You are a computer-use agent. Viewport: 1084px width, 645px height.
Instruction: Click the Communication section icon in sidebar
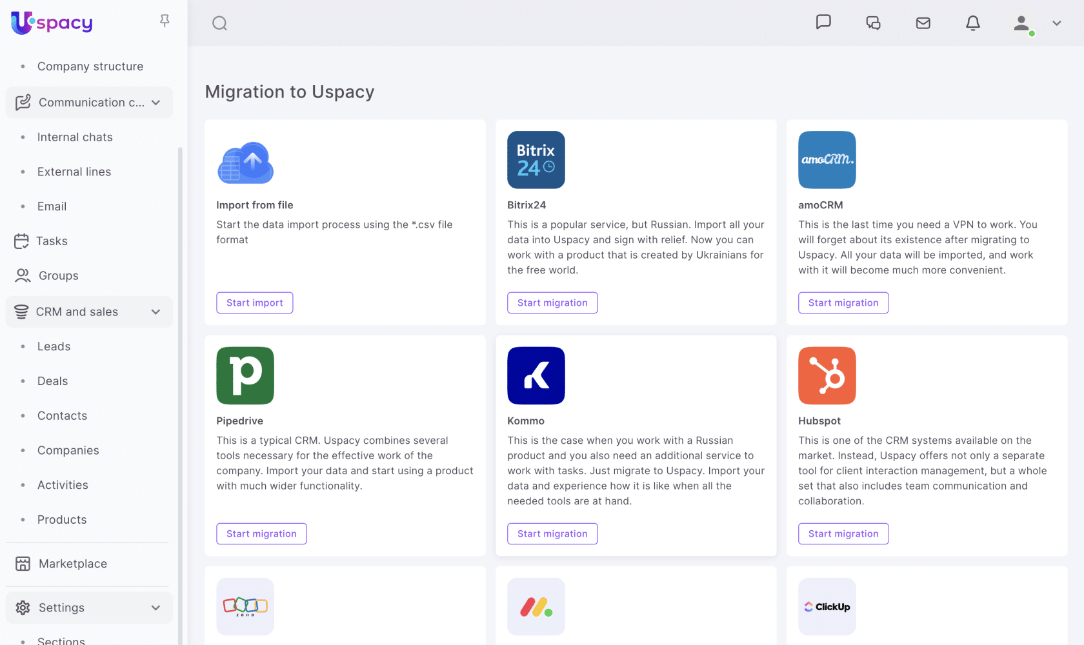23,103
